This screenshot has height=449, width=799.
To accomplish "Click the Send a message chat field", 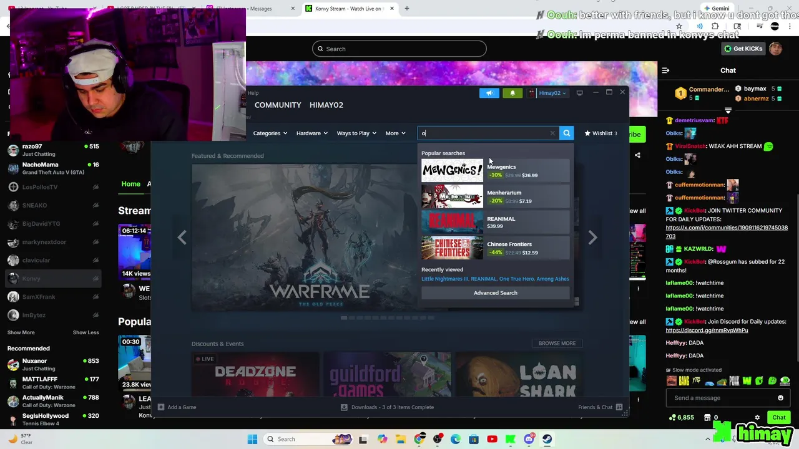I will (722, 398).
